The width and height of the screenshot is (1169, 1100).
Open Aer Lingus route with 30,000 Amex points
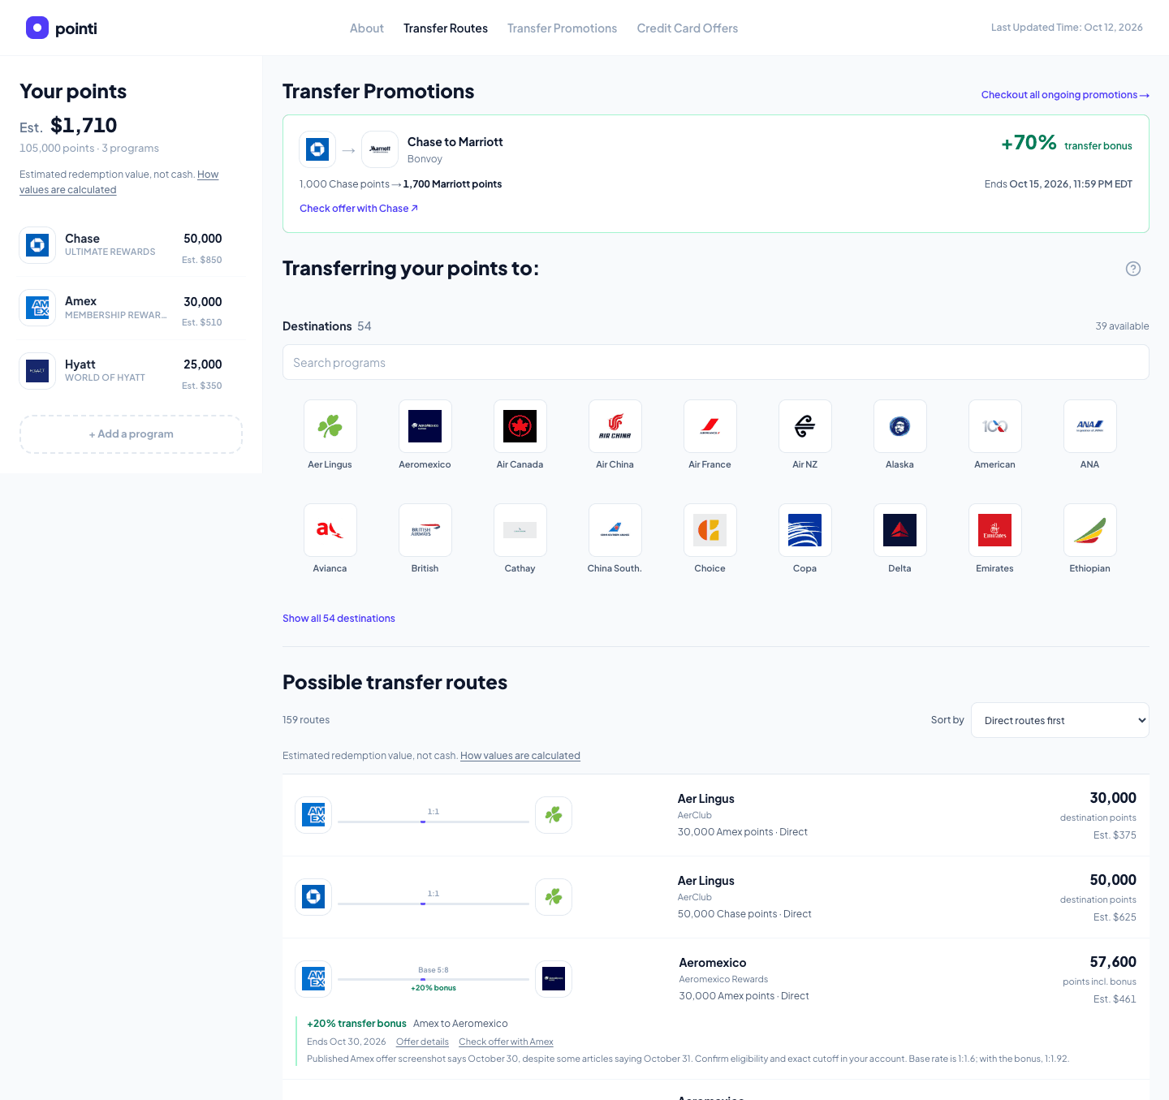716,815
